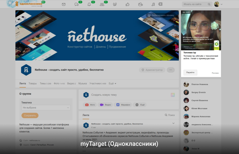The height and width of the screenshot is (154, 239).
Task: Open the music note icon
Action: pos(153,4)
